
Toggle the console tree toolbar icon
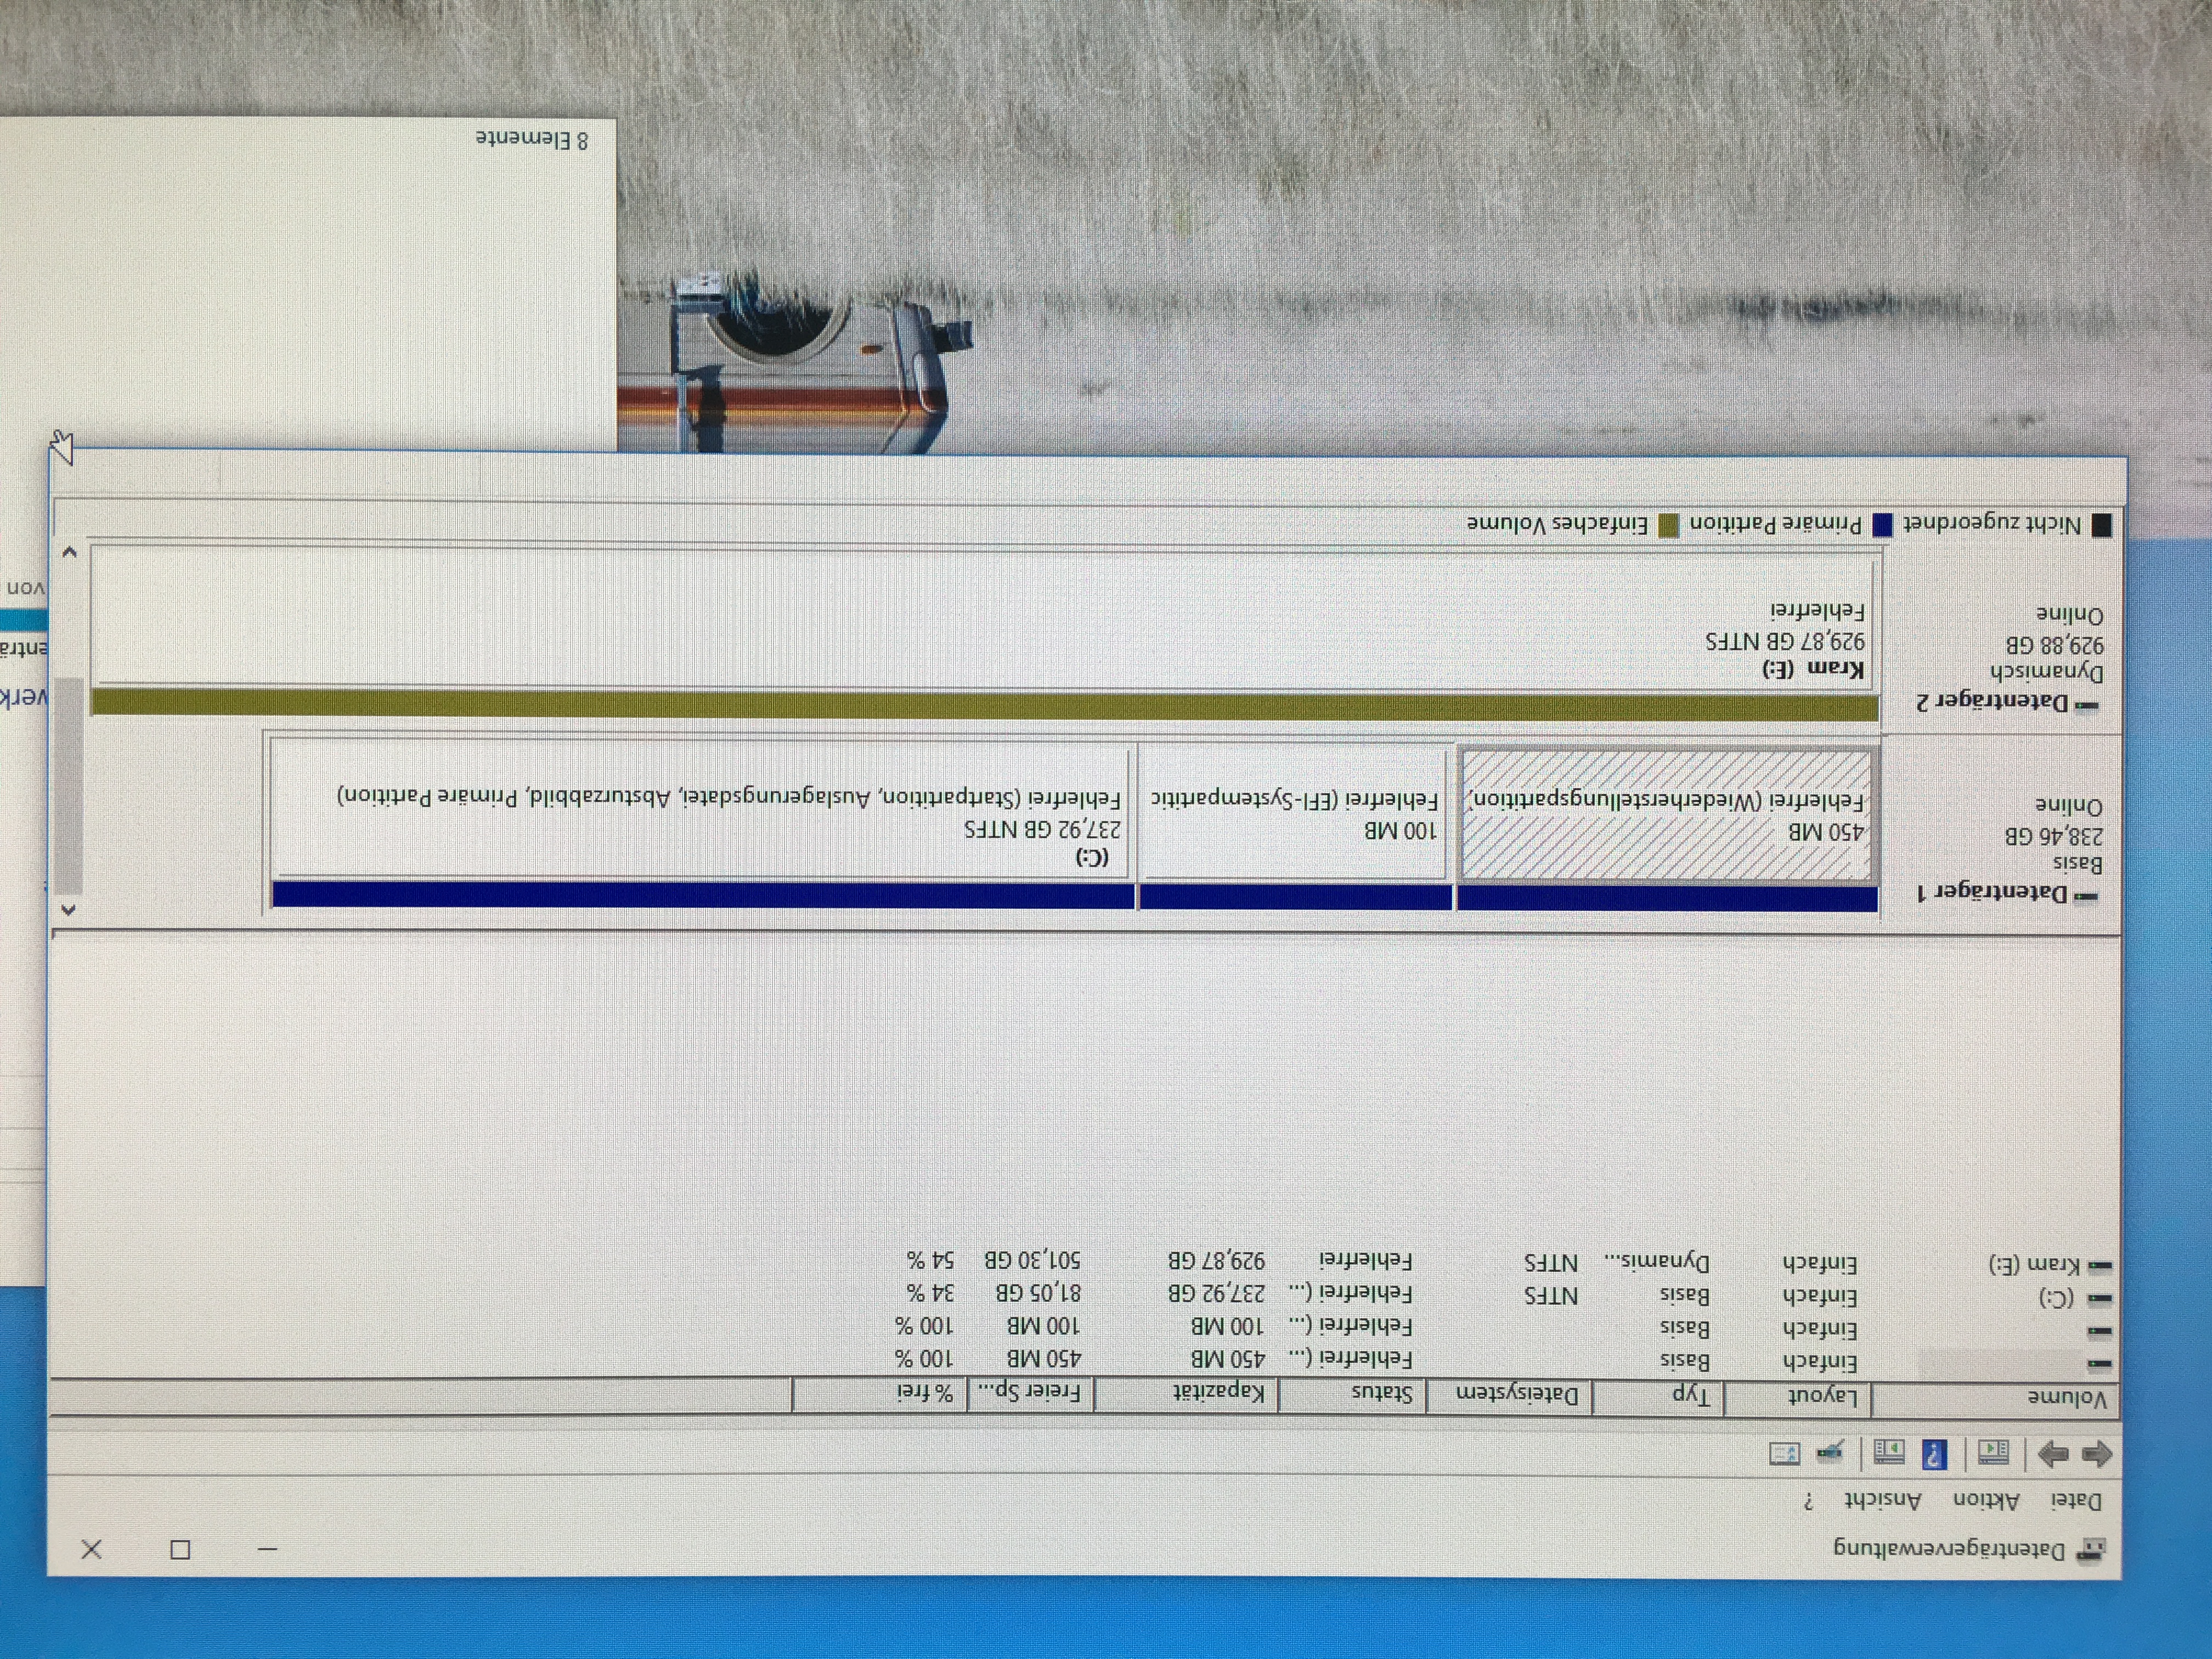pos(1994,1452)
